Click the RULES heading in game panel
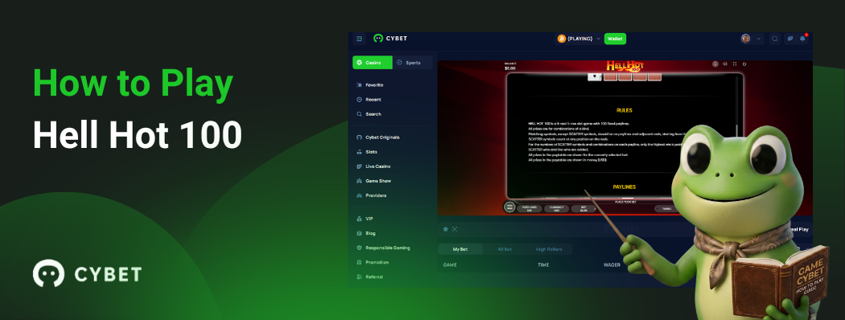Viewport: 845px width, 320px height. coord(624,110)
